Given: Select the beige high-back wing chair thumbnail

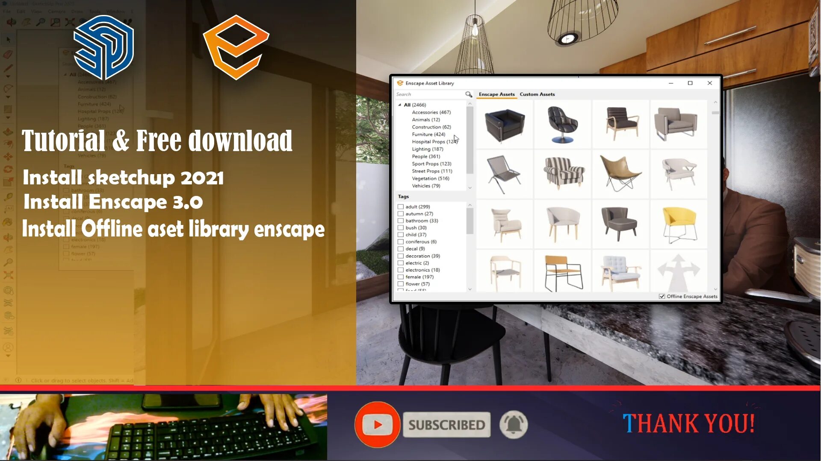Looking at the screenshot, I should 505,224.
